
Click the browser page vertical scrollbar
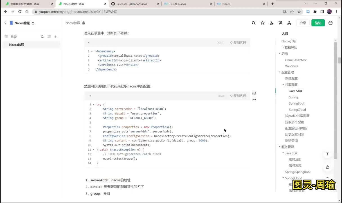[339, 61]
